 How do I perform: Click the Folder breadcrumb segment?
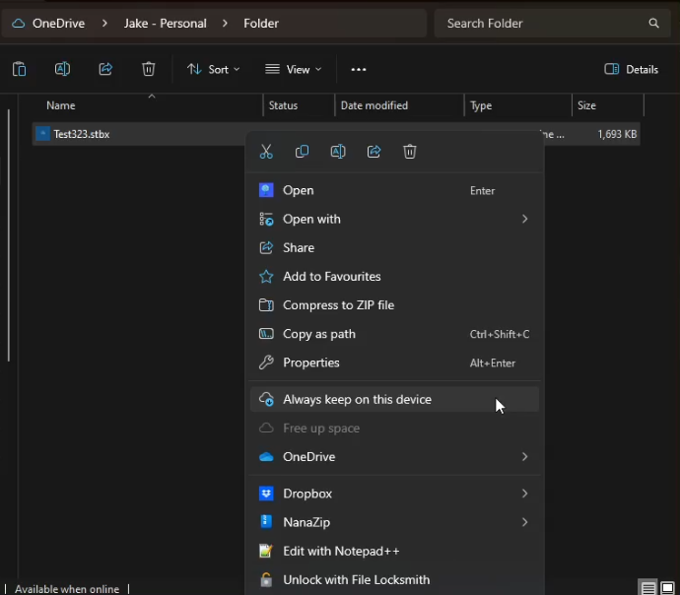click(261, 24)
